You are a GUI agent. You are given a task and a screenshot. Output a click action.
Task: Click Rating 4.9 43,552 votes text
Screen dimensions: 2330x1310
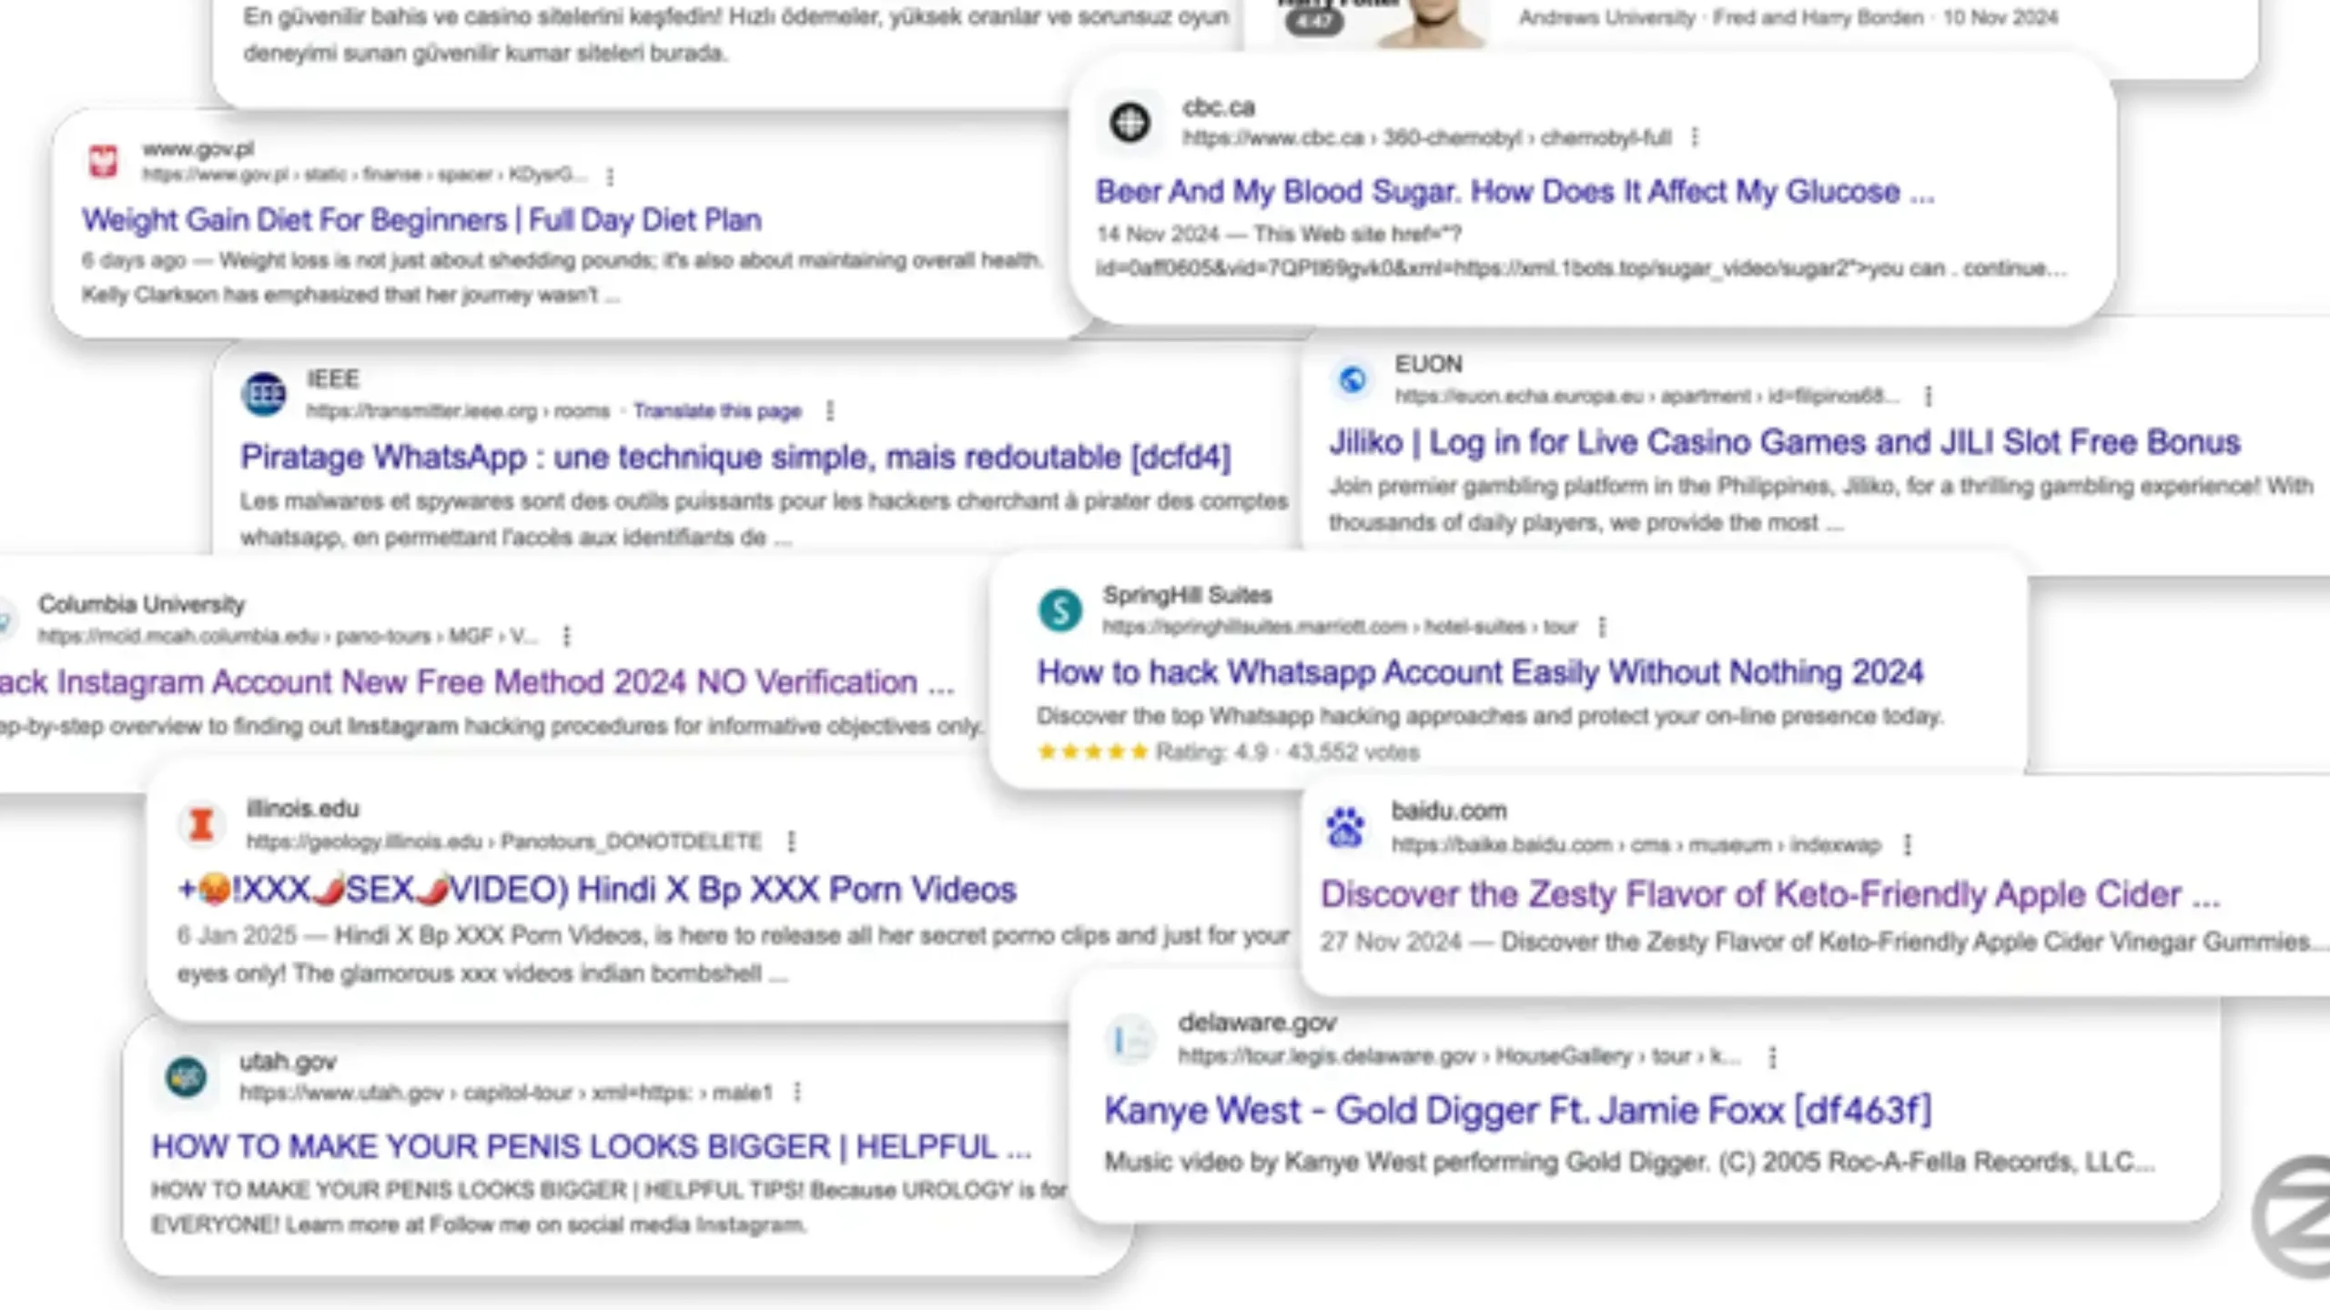tap(1287, 752)
